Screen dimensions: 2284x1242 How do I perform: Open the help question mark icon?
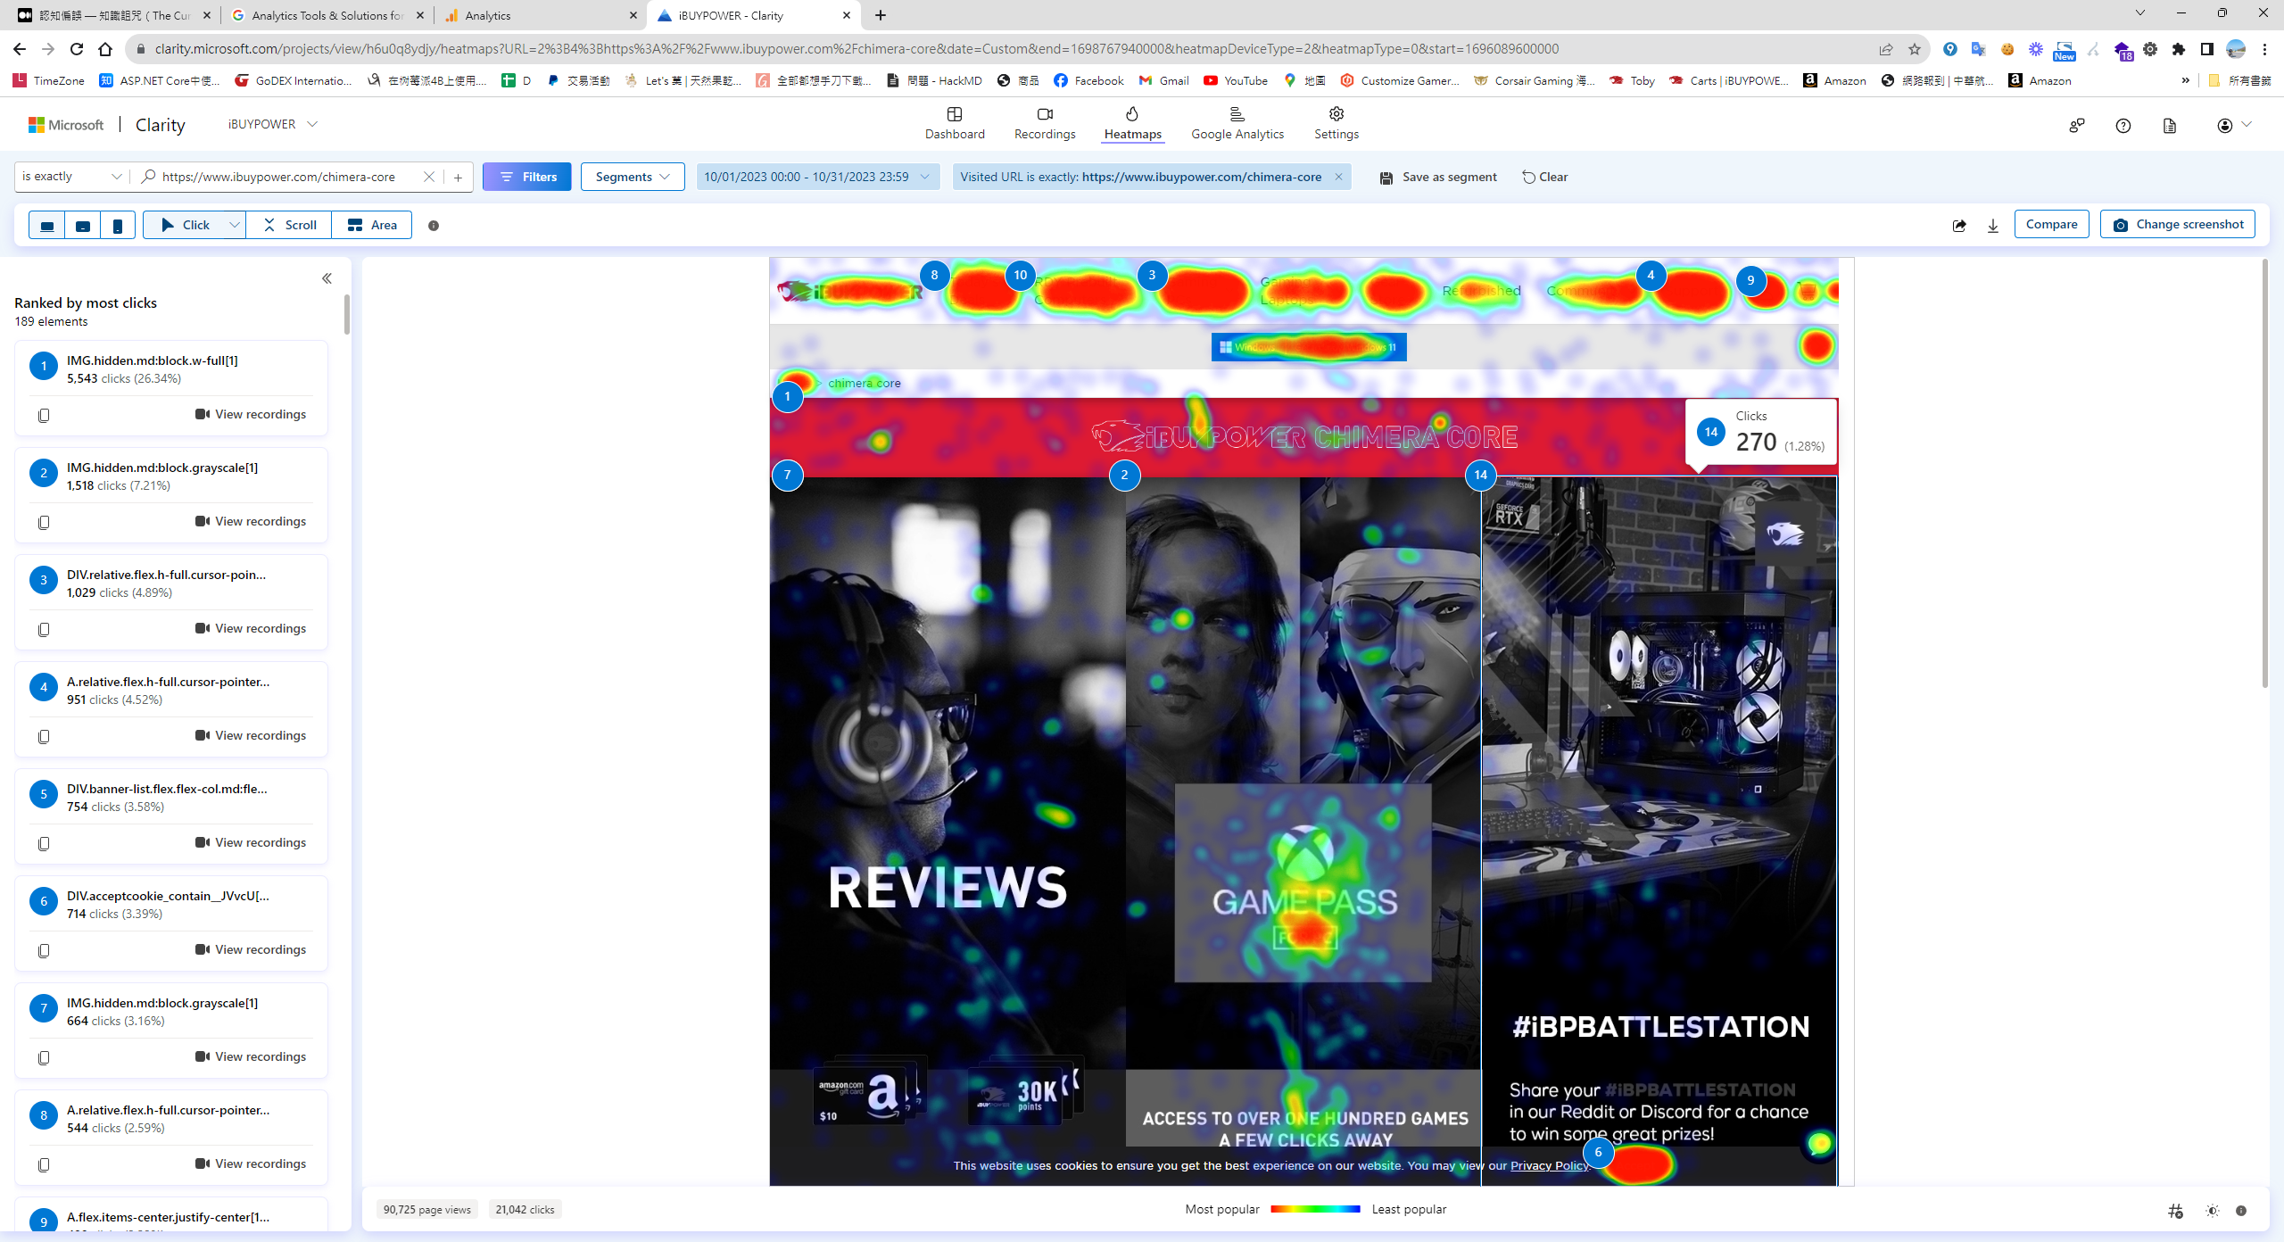pyautogui.click(x=2123, y=126)
